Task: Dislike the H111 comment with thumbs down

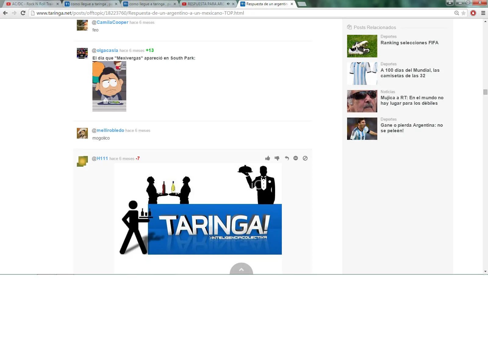Action: (x=277, y=158)
